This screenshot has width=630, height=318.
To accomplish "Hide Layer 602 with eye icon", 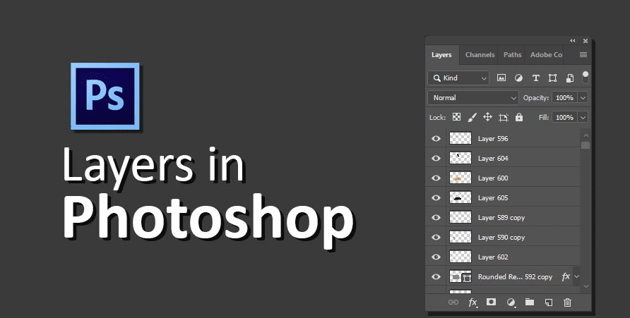I will [x=436, y=257].
